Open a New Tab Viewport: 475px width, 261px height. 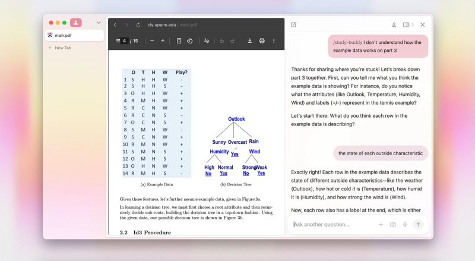click(60, 48)
